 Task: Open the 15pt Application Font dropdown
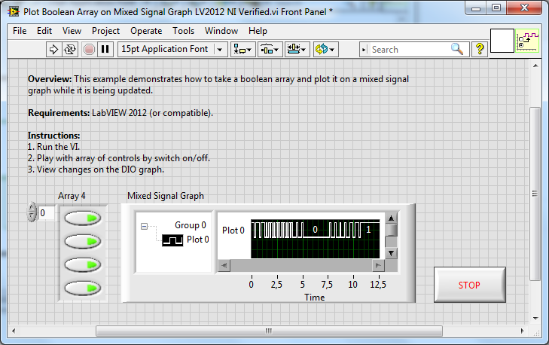pos(173,49)
